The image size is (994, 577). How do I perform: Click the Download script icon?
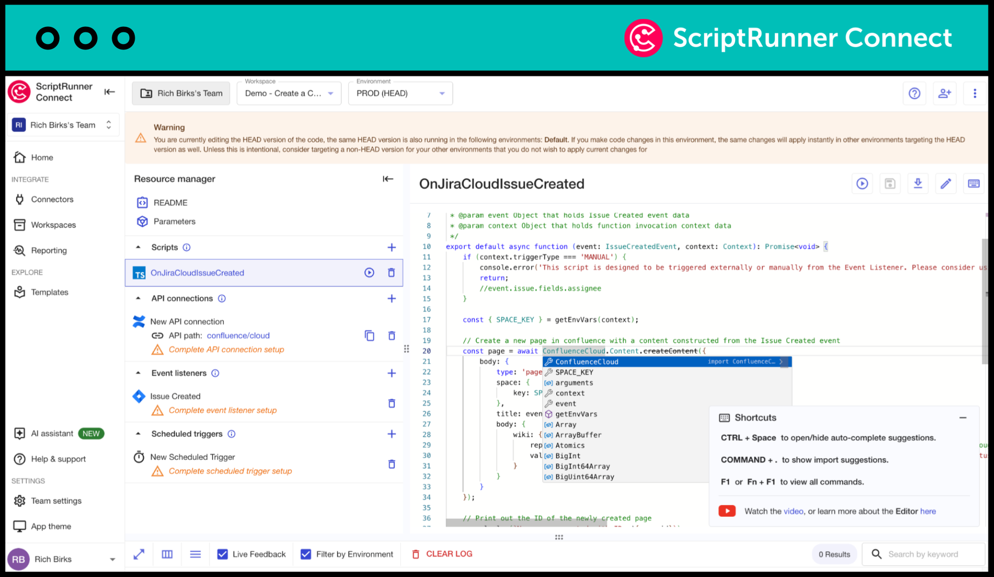pyautogui.click(x=918, y=183)
